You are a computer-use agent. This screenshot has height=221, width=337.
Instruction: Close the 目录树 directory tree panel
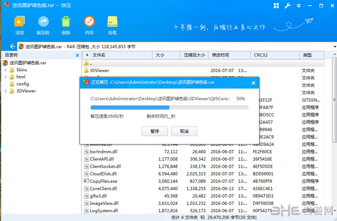click(77, 56)
